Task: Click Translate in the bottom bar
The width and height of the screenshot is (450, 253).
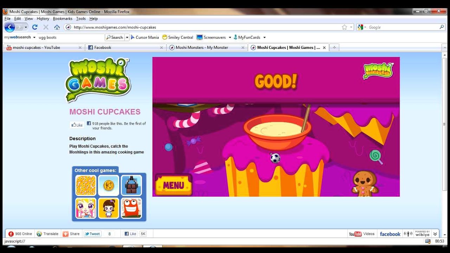Action: coord(47,234)
